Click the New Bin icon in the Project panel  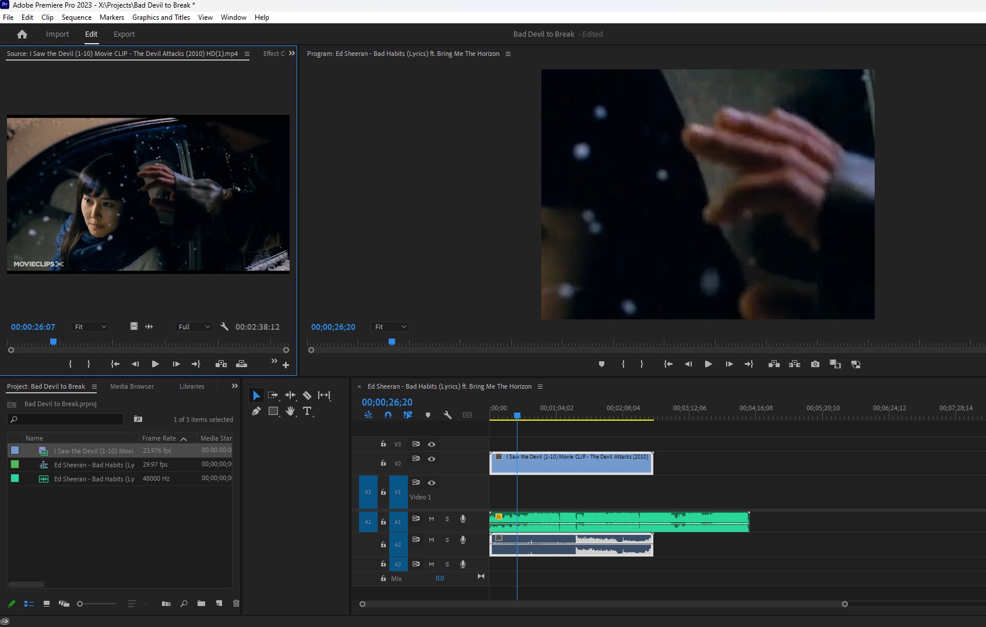(x=202, y=604)
